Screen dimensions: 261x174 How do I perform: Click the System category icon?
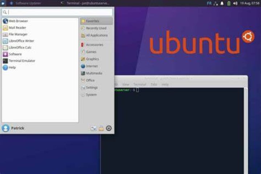83,95
